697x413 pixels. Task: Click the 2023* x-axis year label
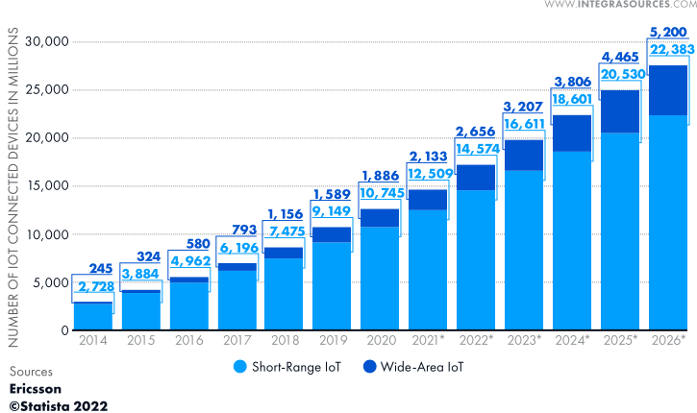pyautogui.click(x=524, y=340)
